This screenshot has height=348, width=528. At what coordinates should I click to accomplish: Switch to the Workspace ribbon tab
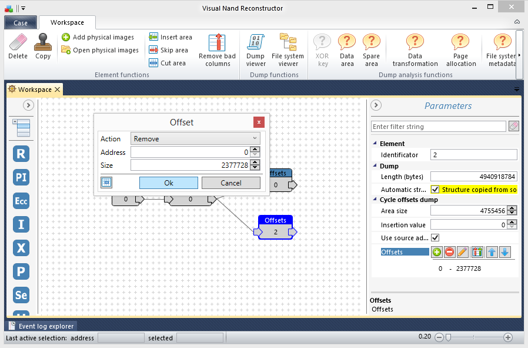pyautogui.click(x=67, y=22)
